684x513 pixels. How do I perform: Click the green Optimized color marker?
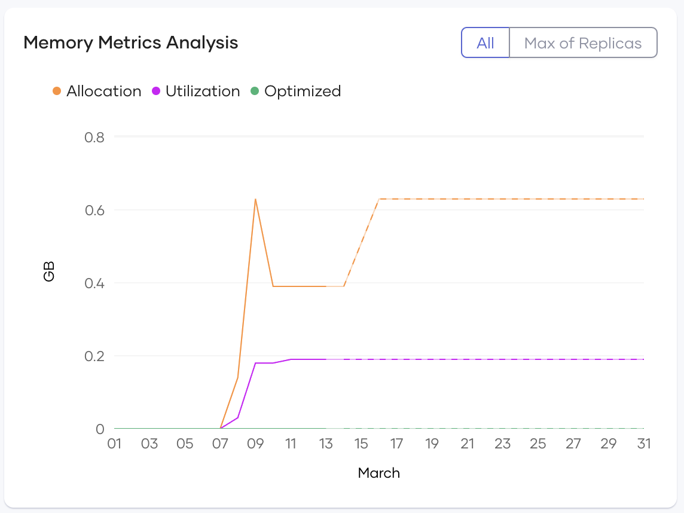click(256, 91)
